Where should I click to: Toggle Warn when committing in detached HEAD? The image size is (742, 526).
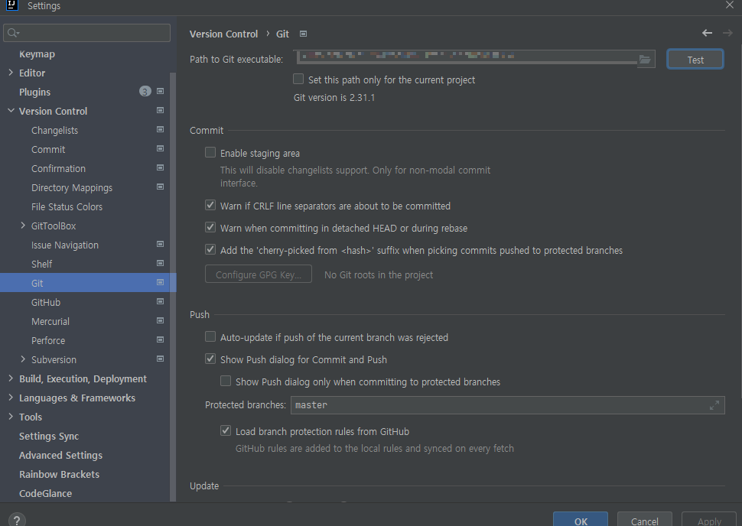[x=210, y=228]
